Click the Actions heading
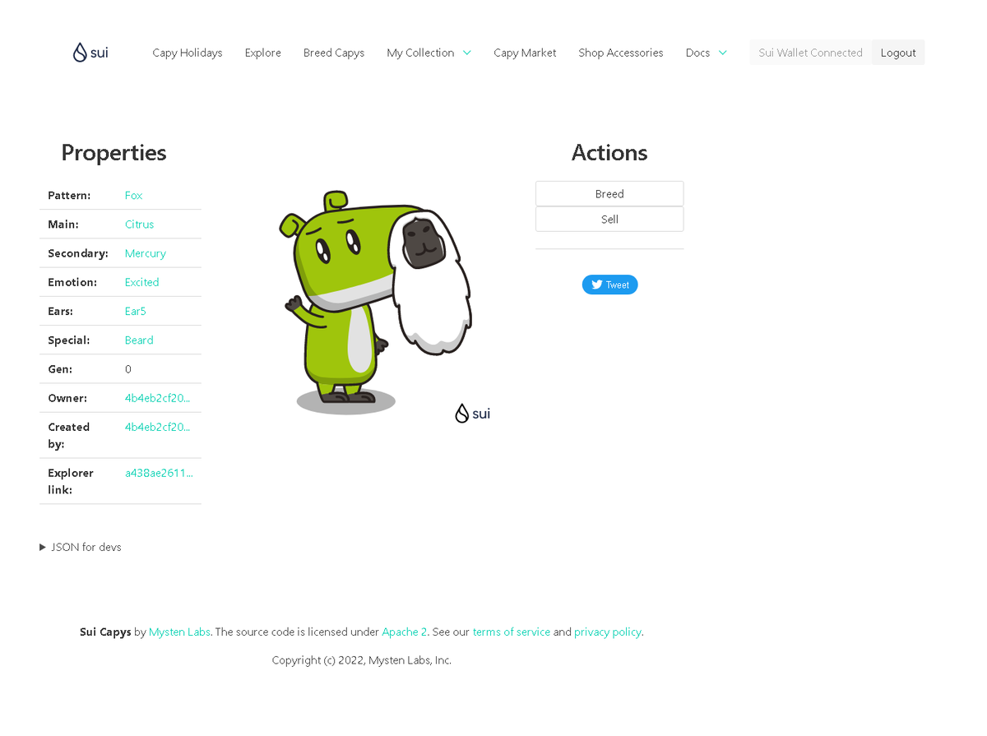The width and height of the screenshot is (987, 736). (x=609, y=153)
